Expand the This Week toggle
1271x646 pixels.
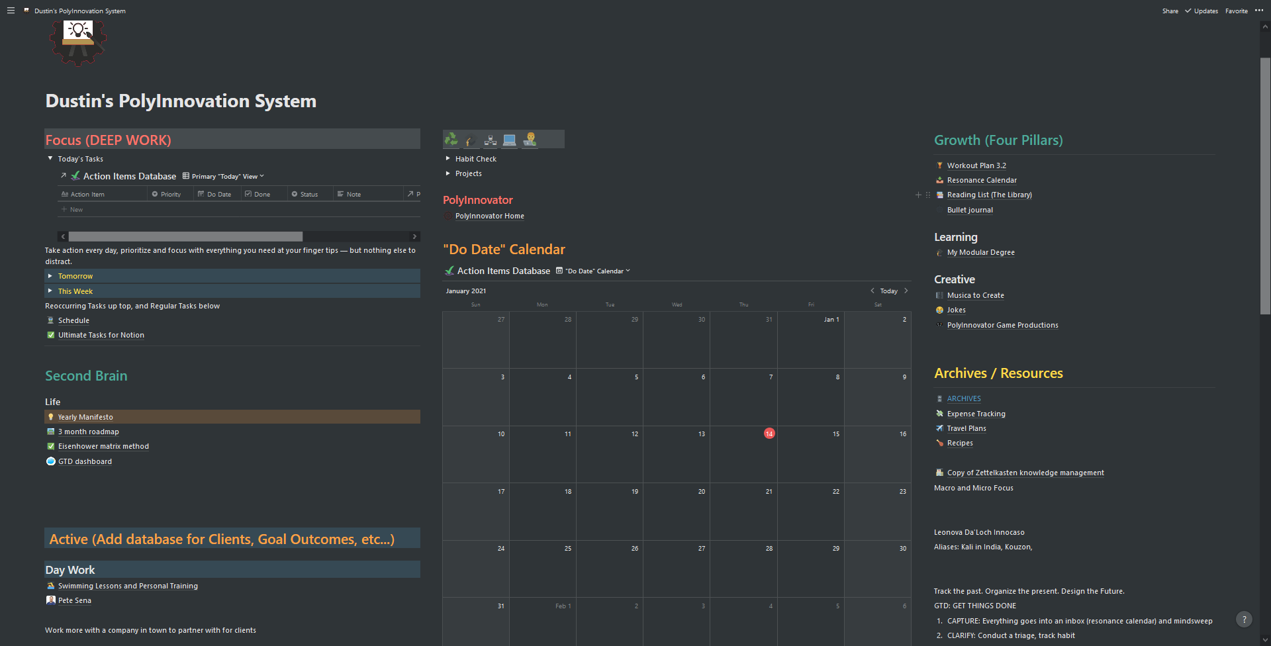(x=50, y=291)
